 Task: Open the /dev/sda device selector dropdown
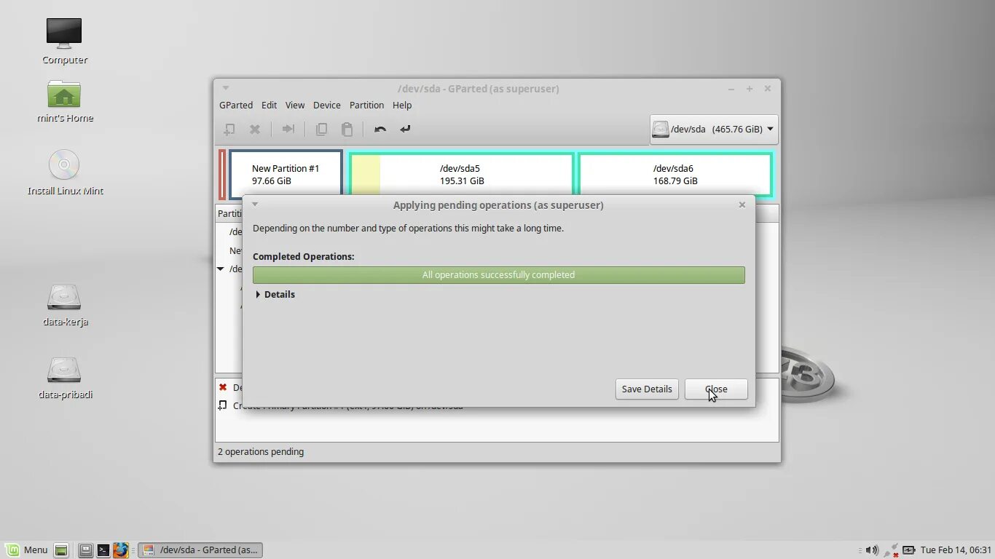[x=713, y=129]
